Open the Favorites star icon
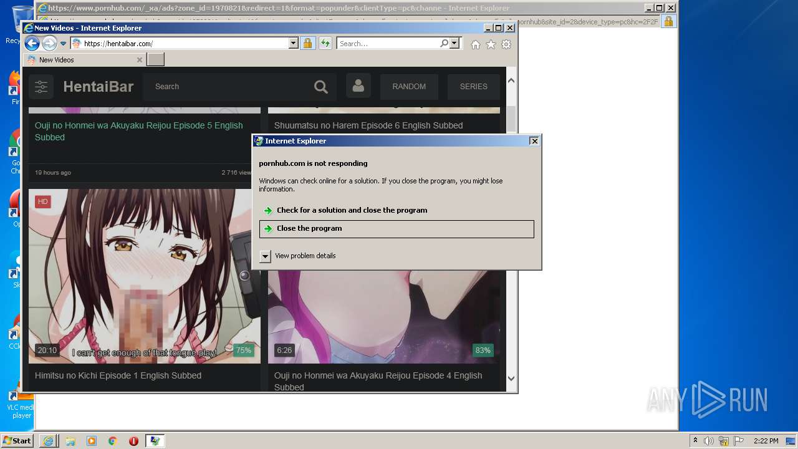 pos(491,44)
